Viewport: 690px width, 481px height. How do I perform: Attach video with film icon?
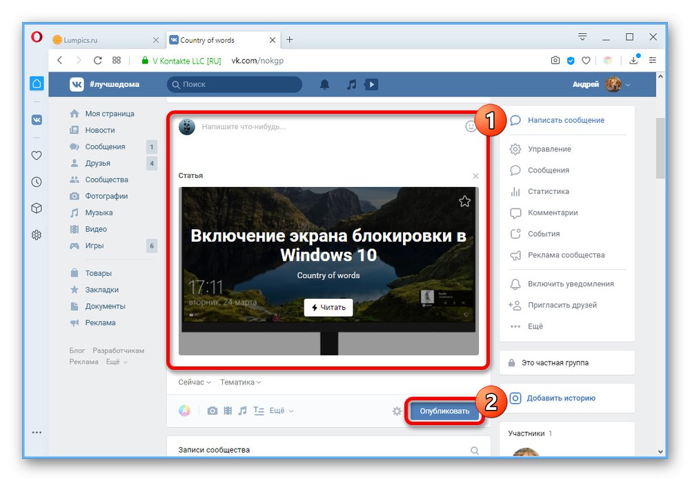coord(228,411)
